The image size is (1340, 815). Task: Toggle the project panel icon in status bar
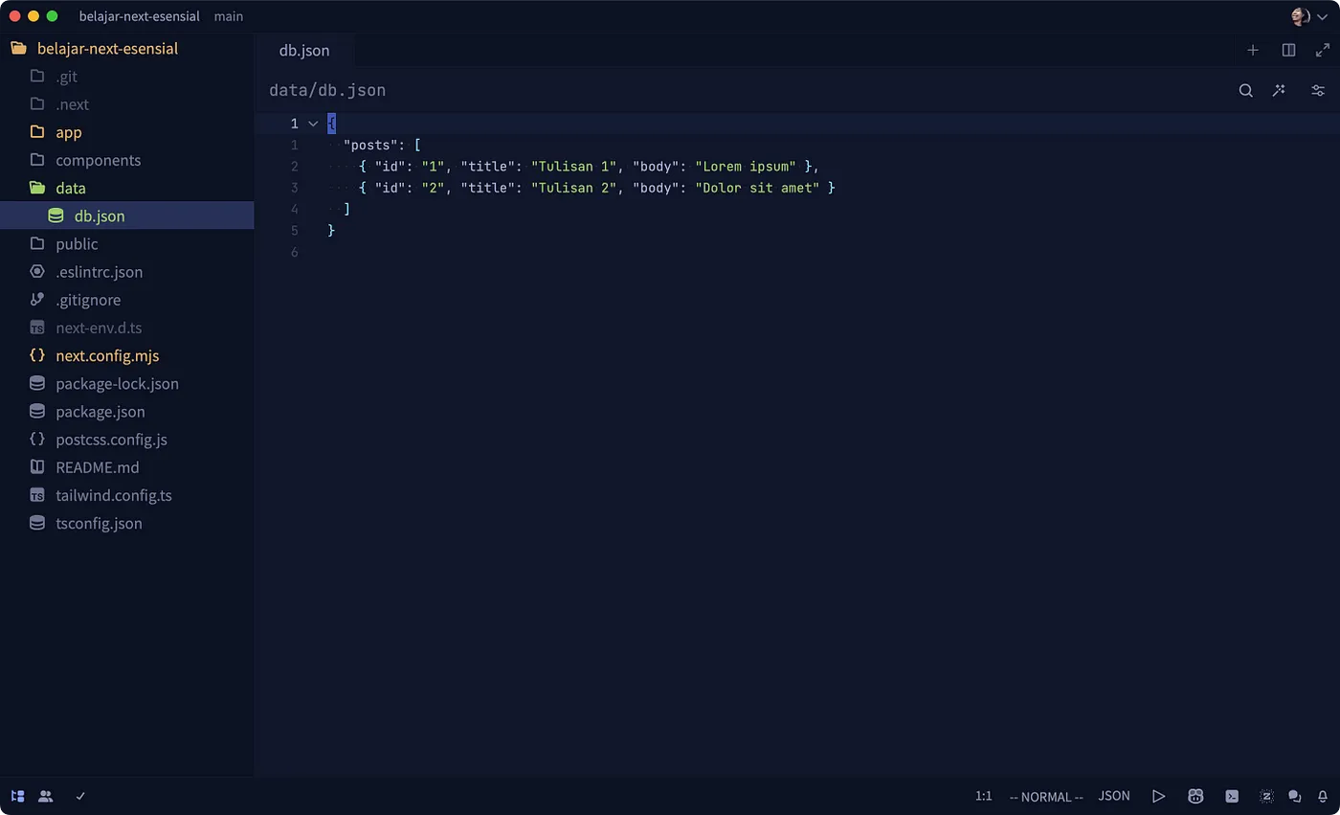tap(17, 796)
